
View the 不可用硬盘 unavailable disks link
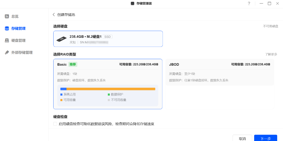[270, 26]
